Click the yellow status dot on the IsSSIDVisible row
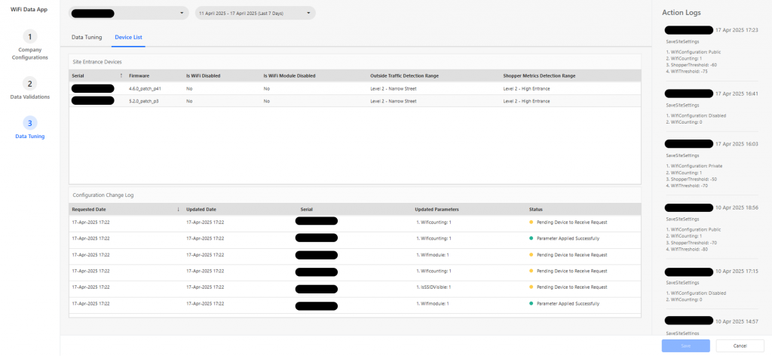The image size is (772, 356). tap(531, 287)
